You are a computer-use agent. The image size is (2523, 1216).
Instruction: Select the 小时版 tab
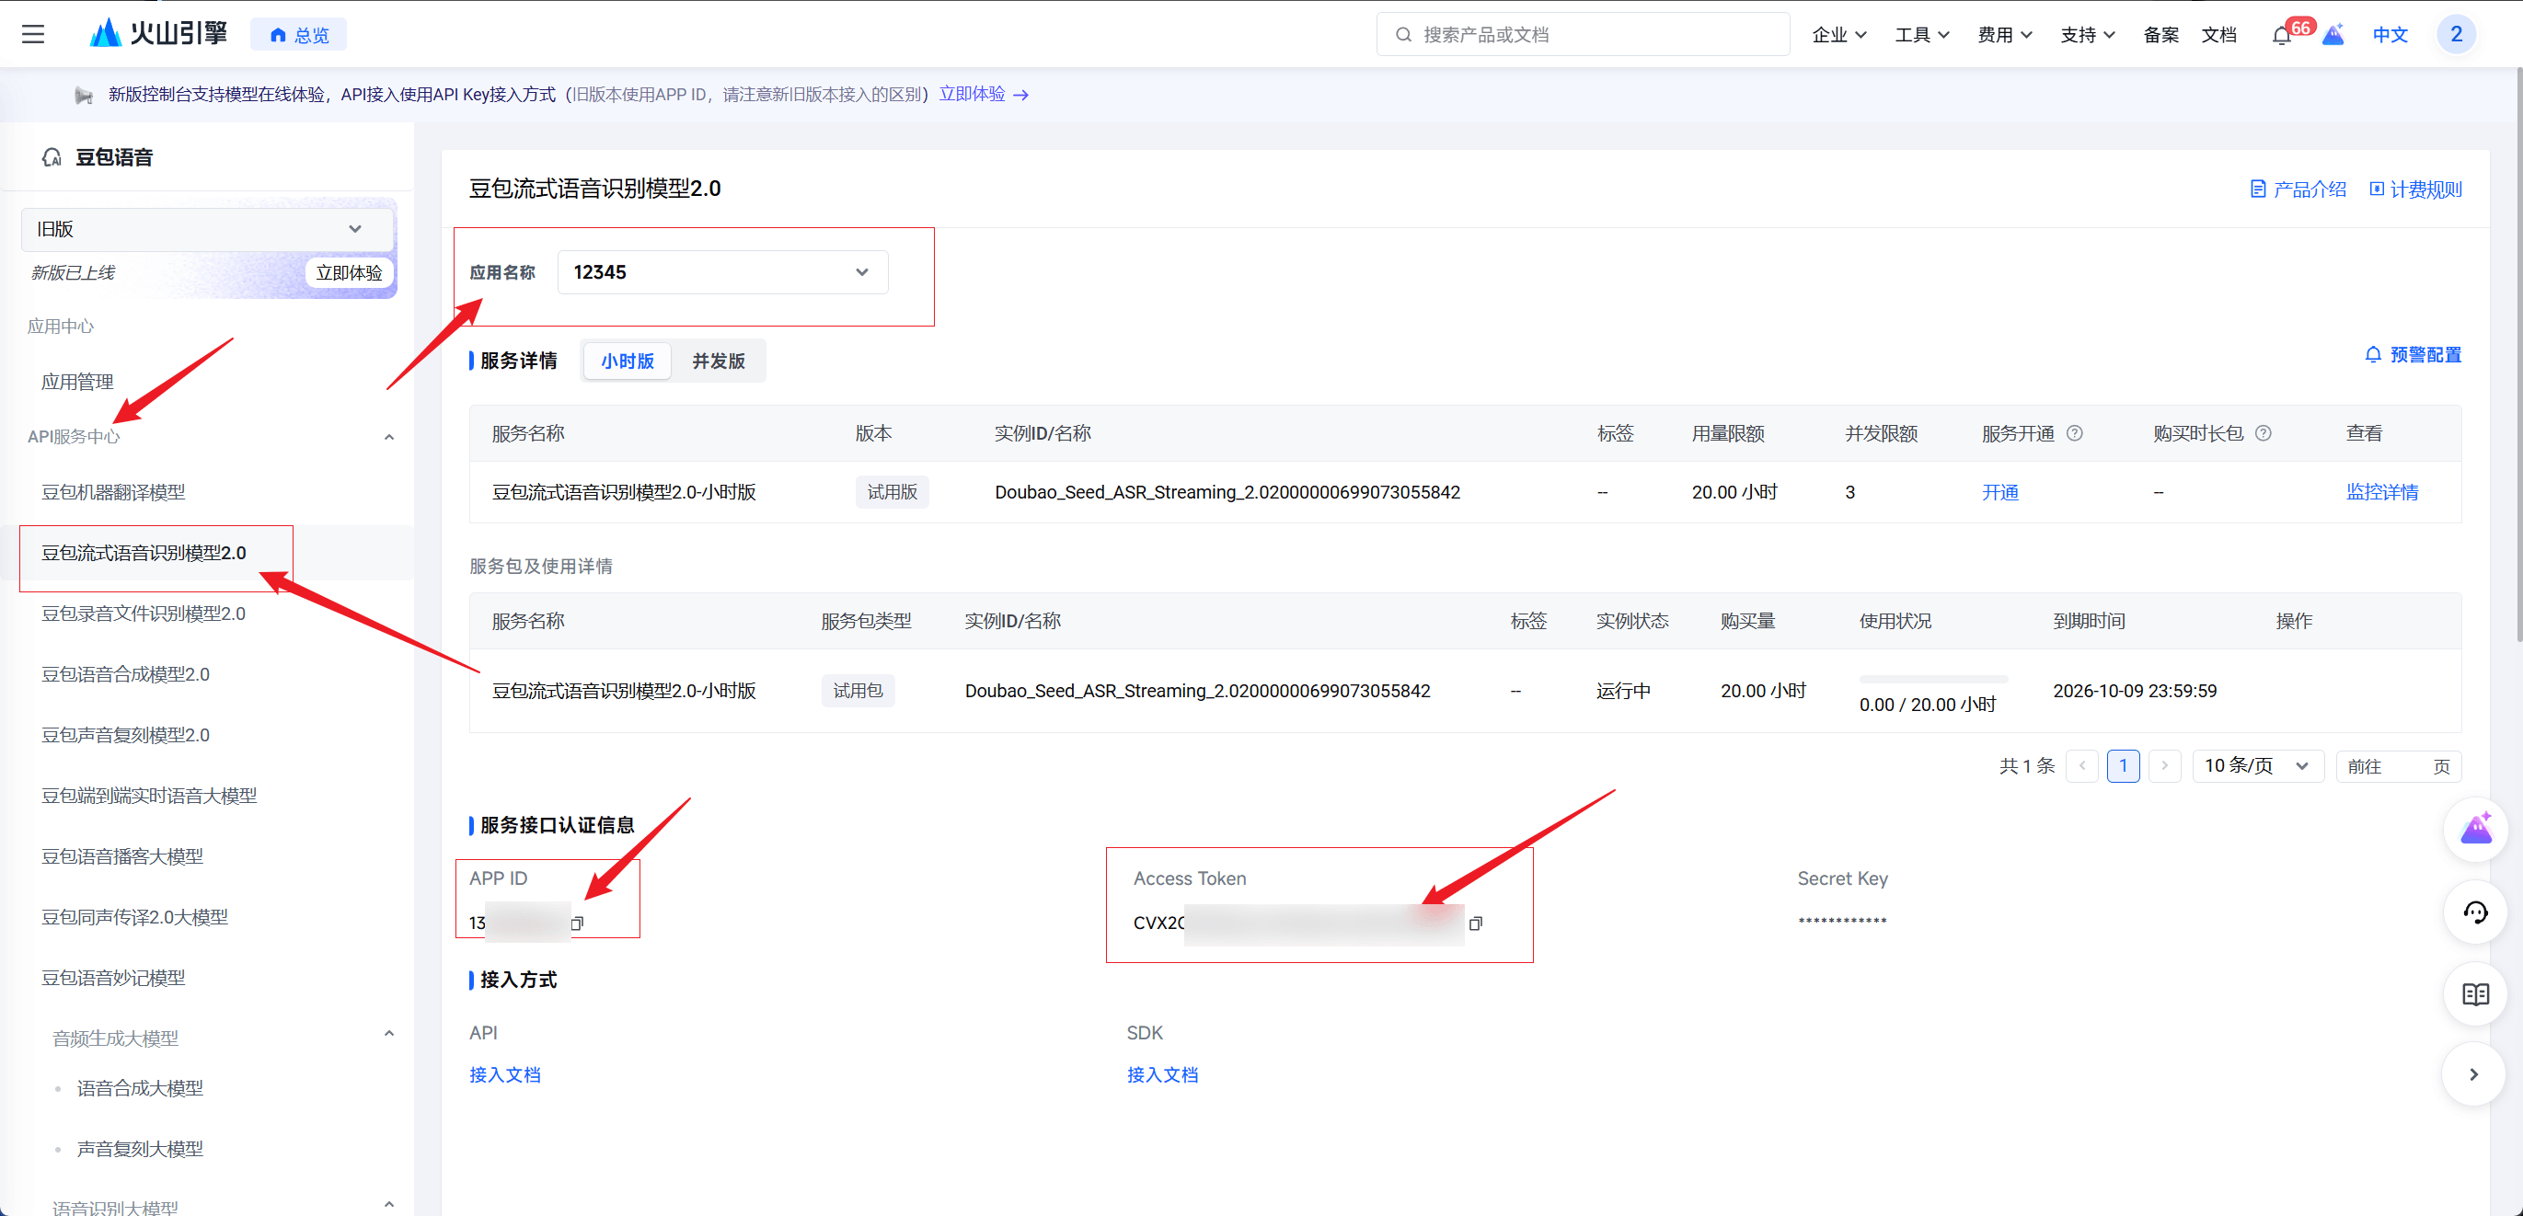(x=627, y=361)
